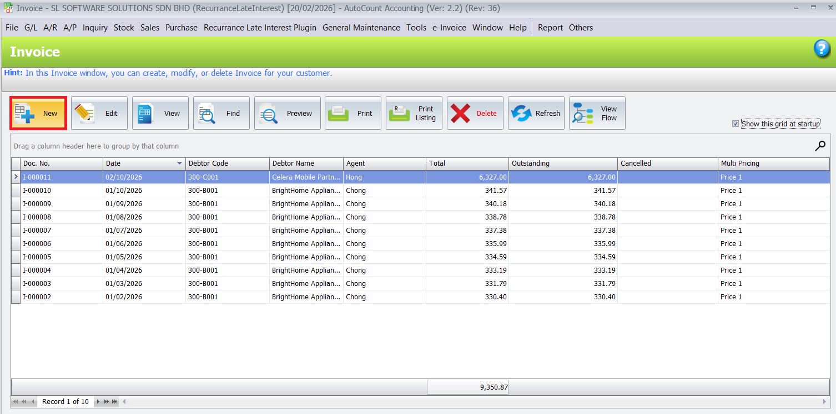Click the Print Listing button
Screen dimensions: 836x414
[414, 113]
